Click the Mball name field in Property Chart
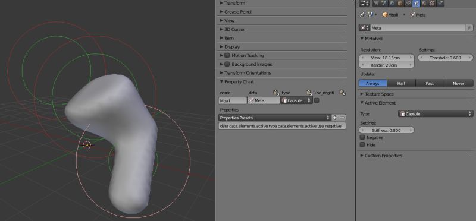Image resolution: width=476 pixels, height=221 pixels. coord(233,100)
